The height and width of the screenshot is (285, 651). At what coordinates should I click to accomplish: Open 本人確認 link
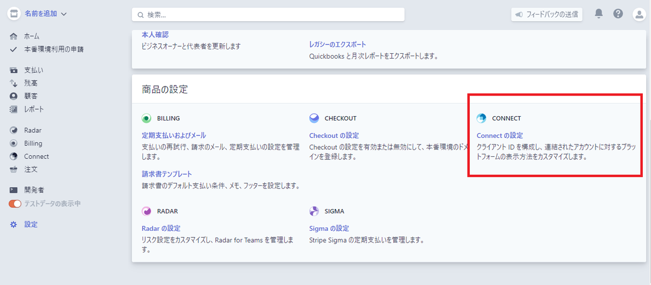click(x=155, y=34)
